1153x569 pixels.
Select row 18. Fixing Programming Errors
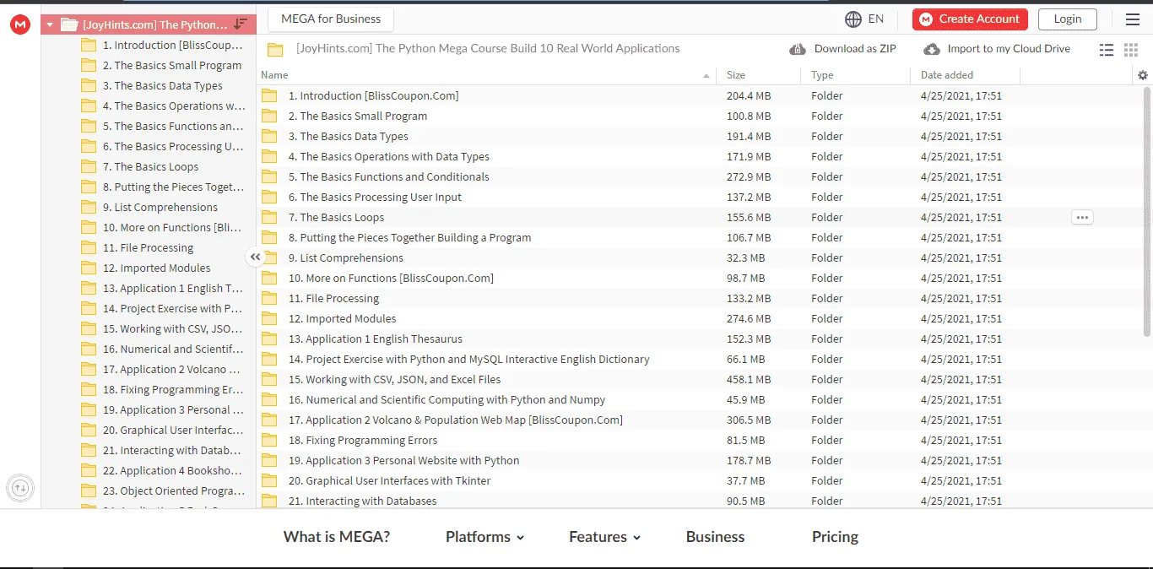(x=700, y=440)
